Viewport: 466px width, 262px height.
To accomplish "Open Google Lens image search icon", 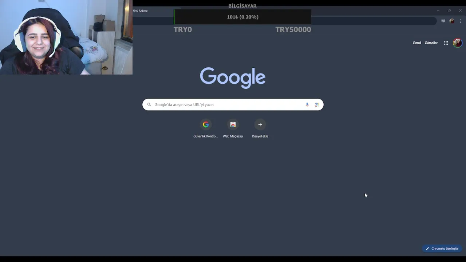I will click(317, 105).
